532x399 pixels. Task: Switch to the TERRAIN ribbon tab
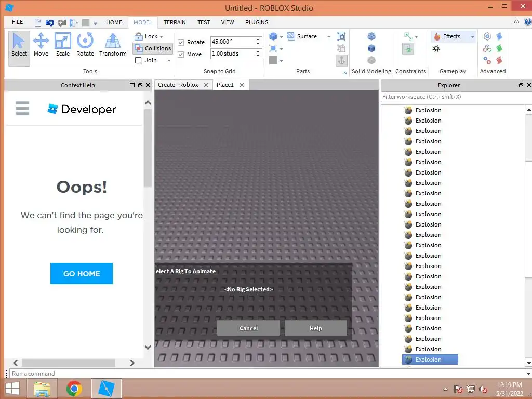tap(175, 22)
